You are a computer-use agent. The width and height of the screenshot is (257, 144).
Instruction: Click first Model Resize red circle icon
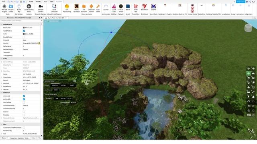point(192,8)
